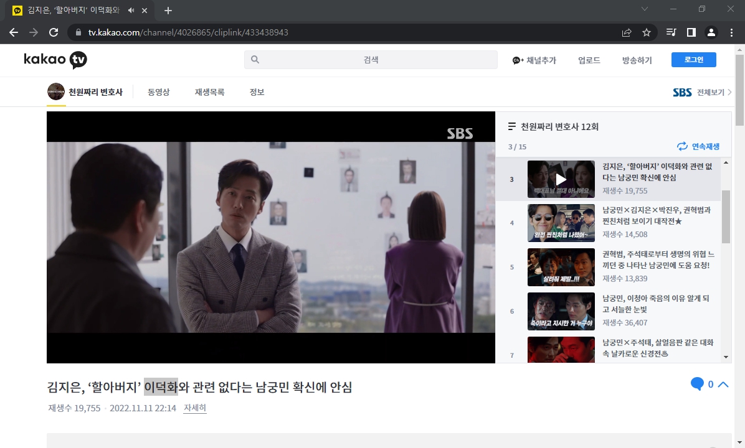Image resolution: width=745 pixels, height=448 pixels.
Task: Collapse comments with the up chevron
Action: [x=723, y=385]
